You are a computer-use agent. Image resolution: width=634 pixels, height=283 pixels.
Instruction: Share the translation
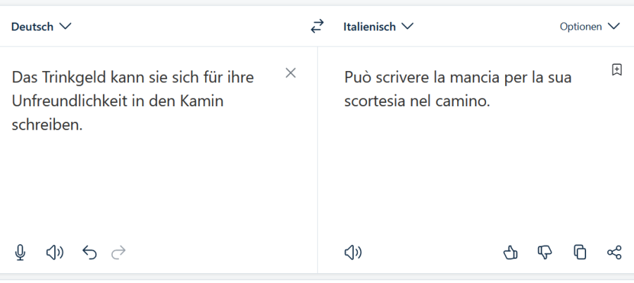[614, 252]
